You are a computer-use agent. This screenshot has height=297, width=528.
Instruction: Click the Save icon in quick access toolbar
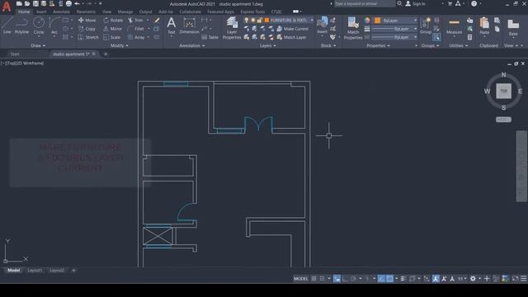[35, 3]
